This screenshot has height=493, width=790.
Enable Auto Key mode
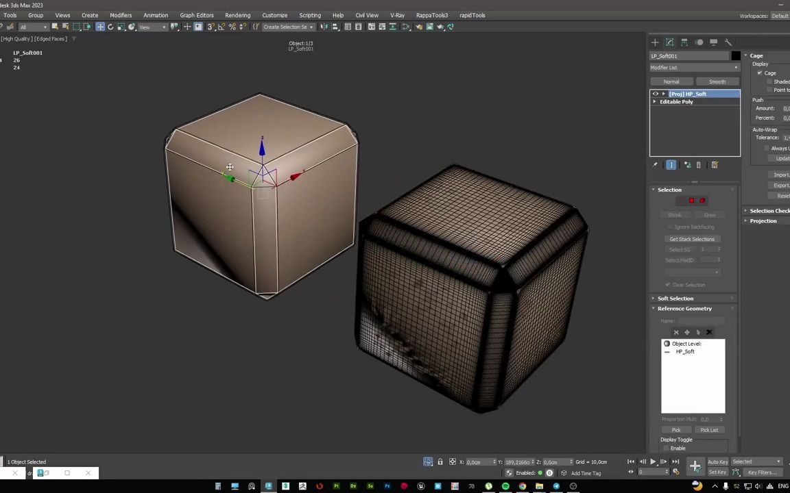tap(717, 462)
